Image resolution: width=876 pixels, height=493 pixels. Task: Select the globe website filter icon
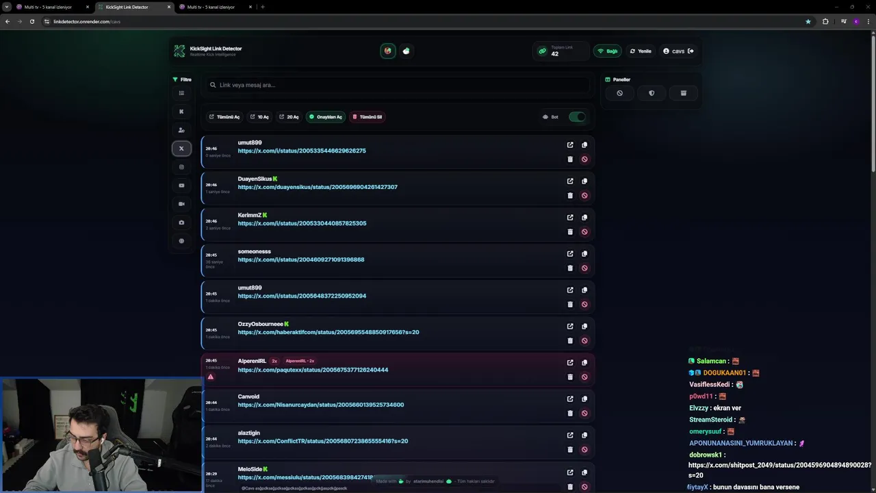tap(181, 241)
